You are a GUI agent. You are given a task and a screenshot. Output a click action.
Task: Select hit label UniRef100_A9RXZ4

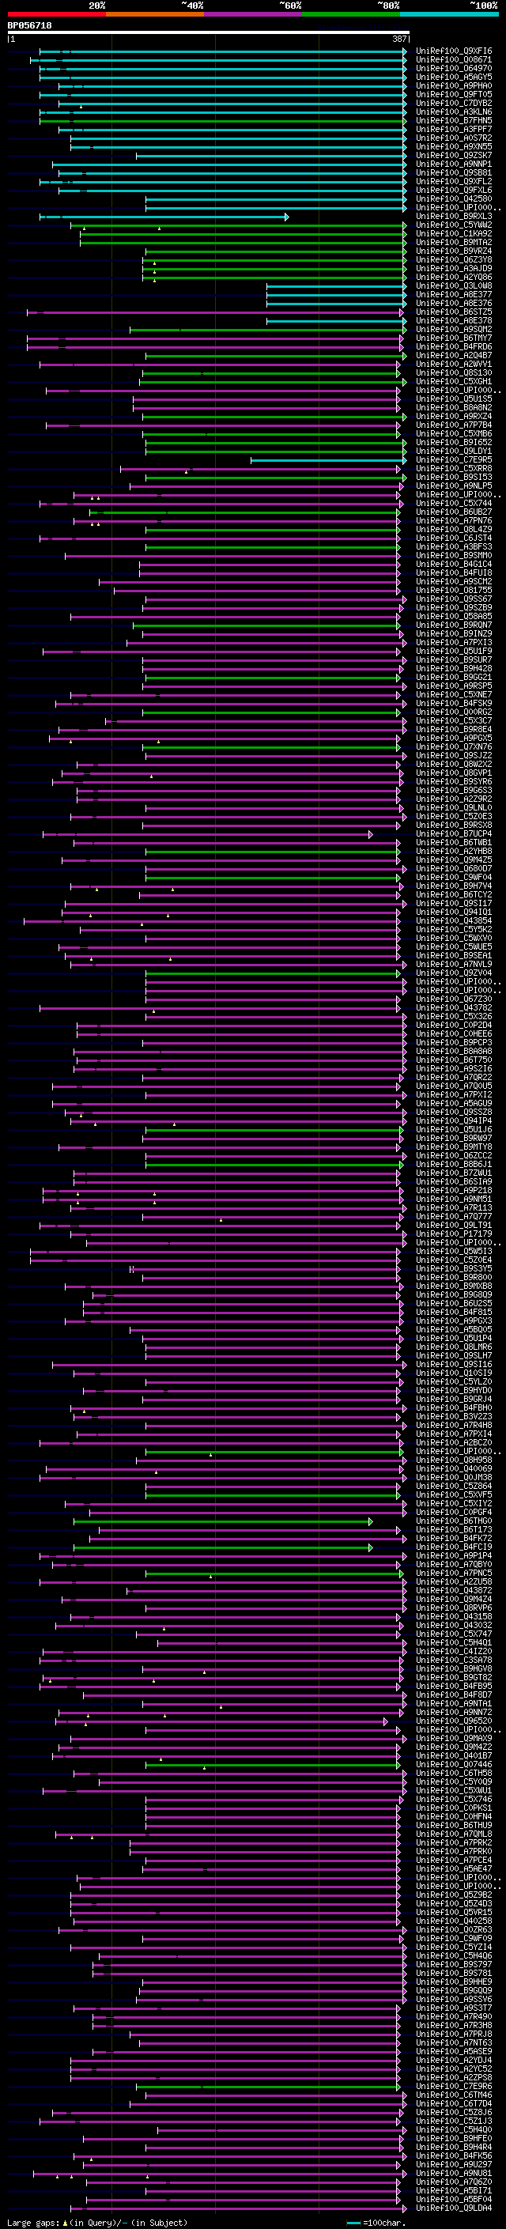[454, 416]
